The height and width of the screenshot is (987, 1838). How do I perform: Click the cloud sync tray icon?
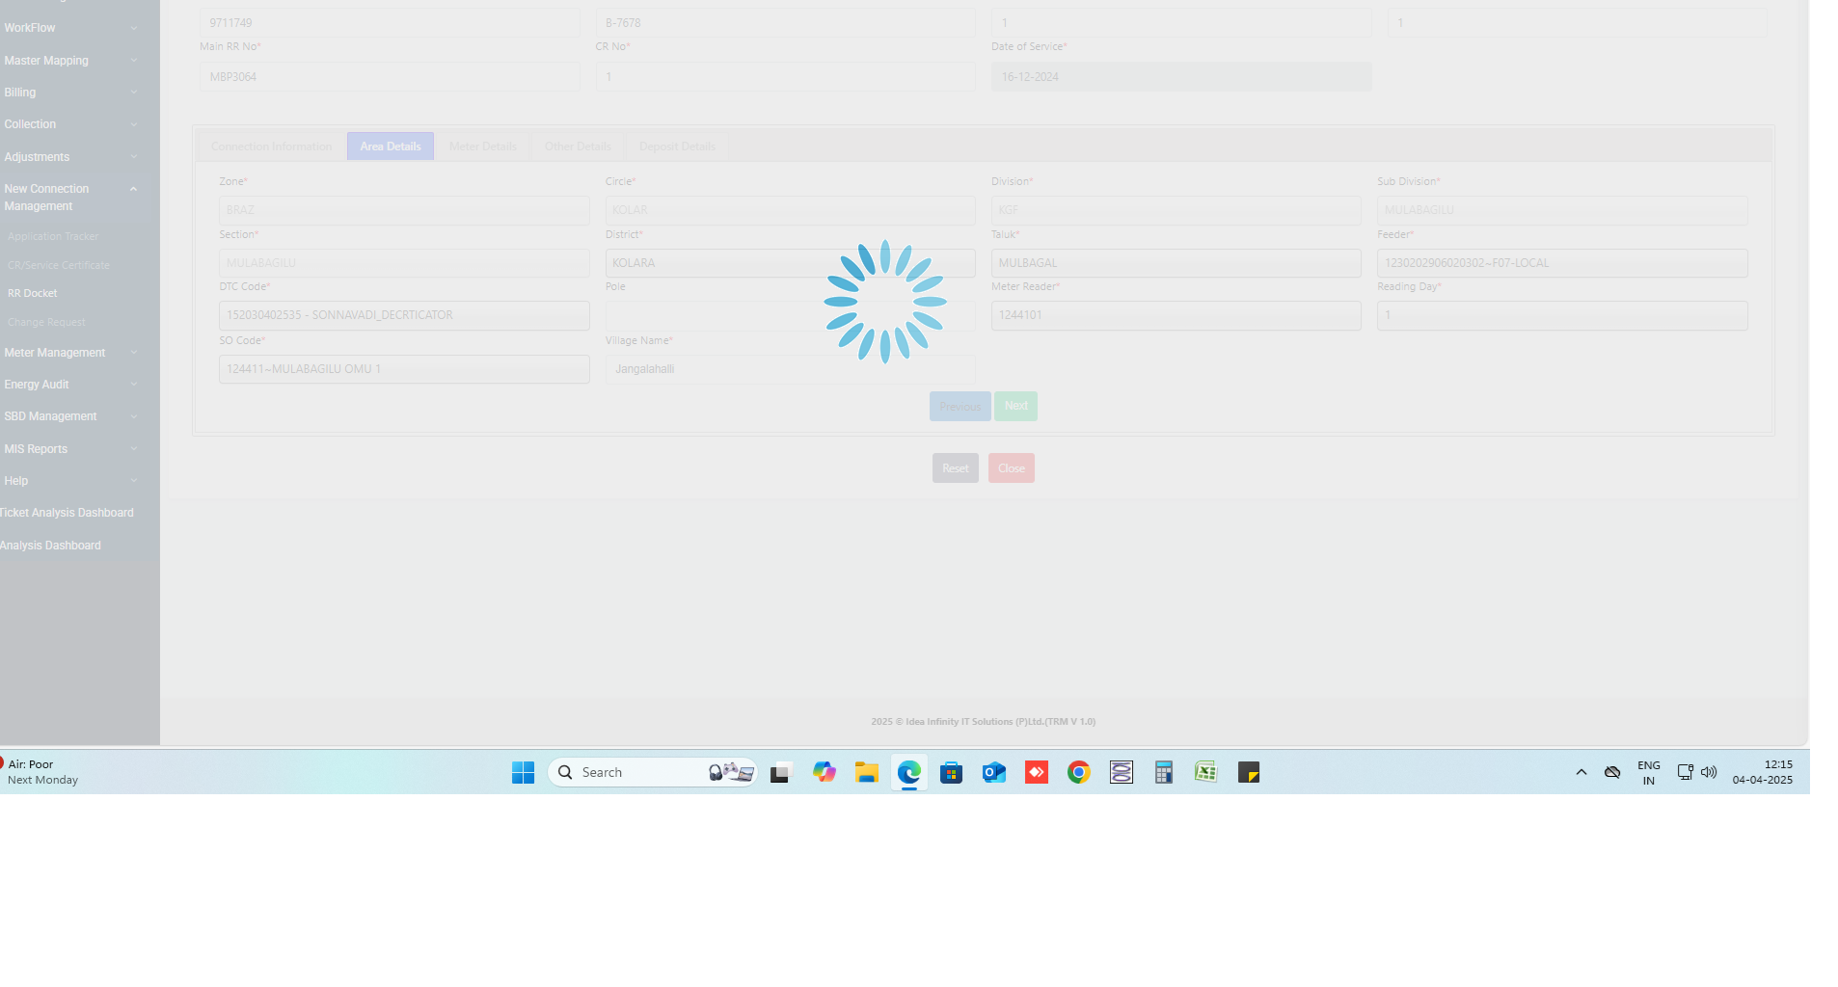click(x=1612, y=772)
